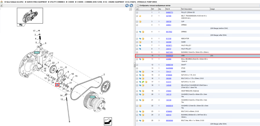Viewport: 260px width, 126px height.
Task: Click blue arrow in ref 25 BOLT row
Action: [x=140, y=121]
